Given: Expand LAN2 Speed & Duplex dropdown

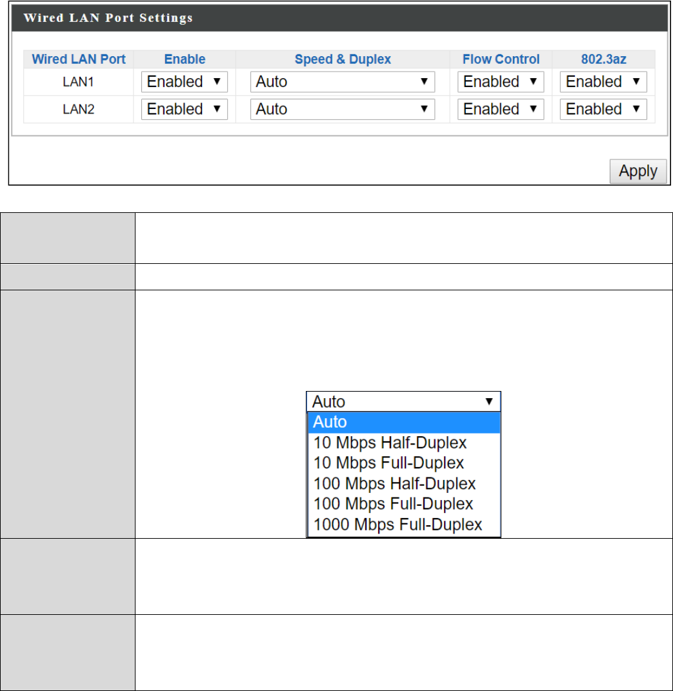Looking at the screenshot, I should pyautogui.click(x=342, y=109).
